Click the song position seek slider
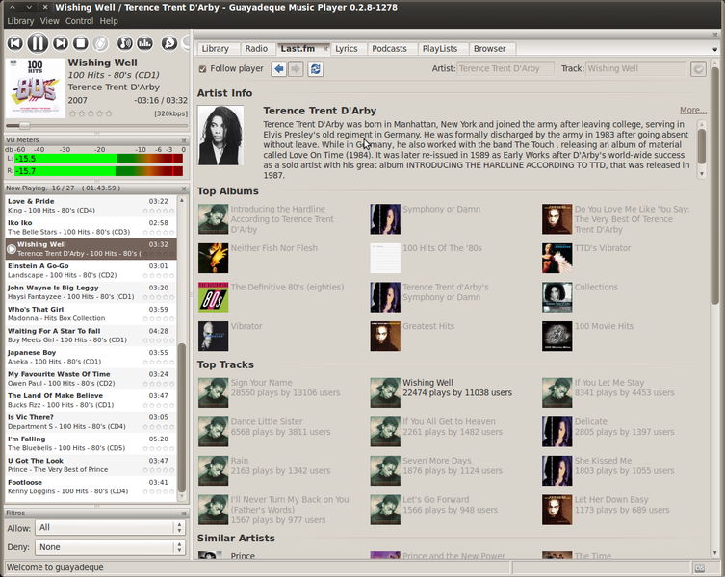725x577 pixels. 96,126
